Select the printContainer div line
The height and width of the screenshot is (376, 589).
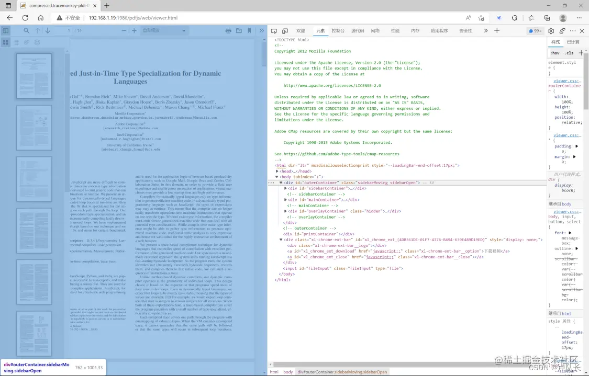point(319,234)
